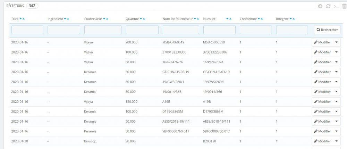Edit the 16/P/24767/A reception row
Image resolution: width=347 pixels, height=149 pixels.
322,62
